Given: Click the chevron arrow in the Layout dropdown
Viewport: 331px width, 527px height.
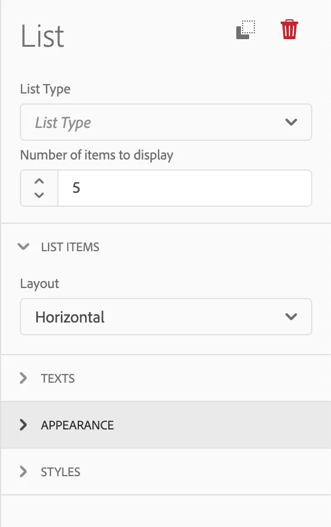Looking at the screenshot, I should [291, 317].
